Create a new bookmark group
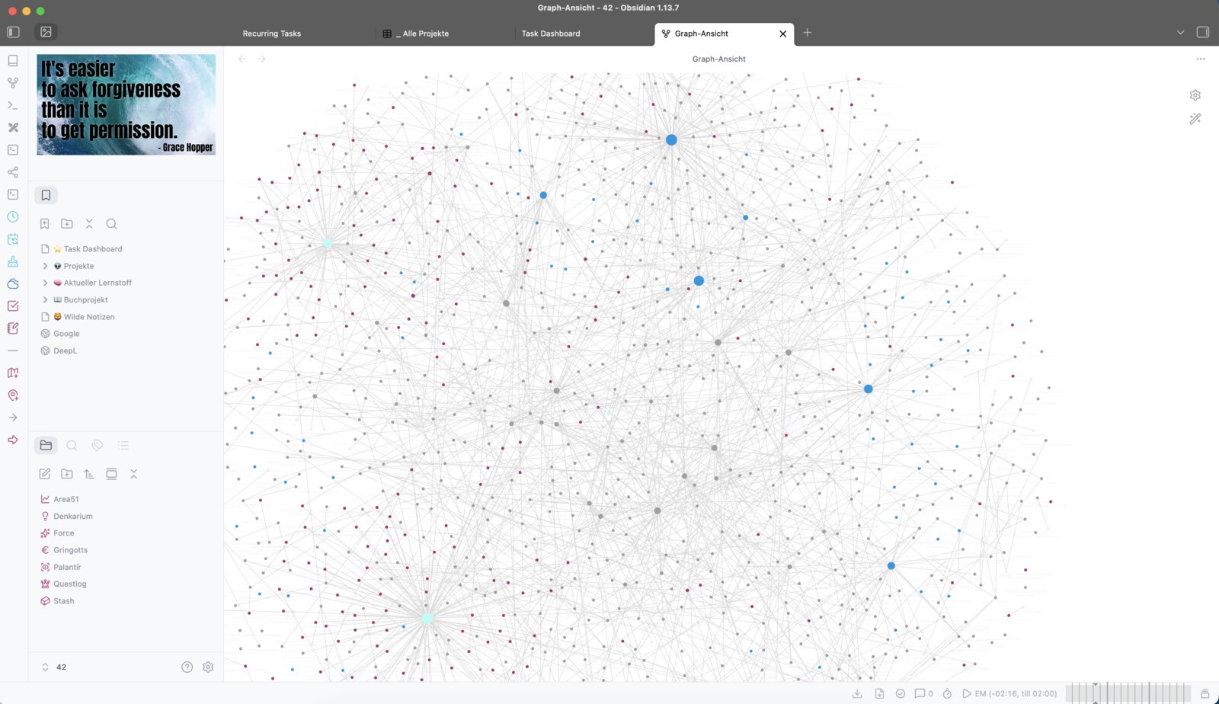 click(x=67, y=223)
